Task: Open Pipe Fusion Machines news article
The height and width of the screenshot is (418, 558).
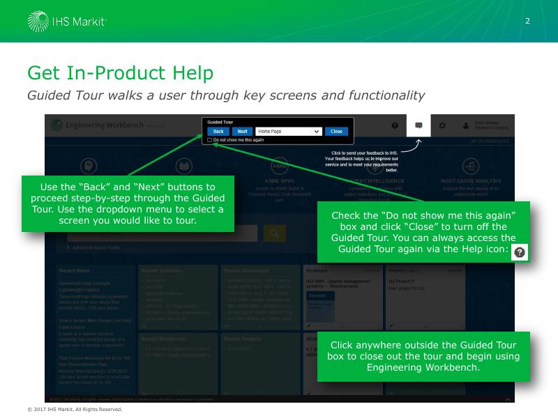Action: click(95, 361)
